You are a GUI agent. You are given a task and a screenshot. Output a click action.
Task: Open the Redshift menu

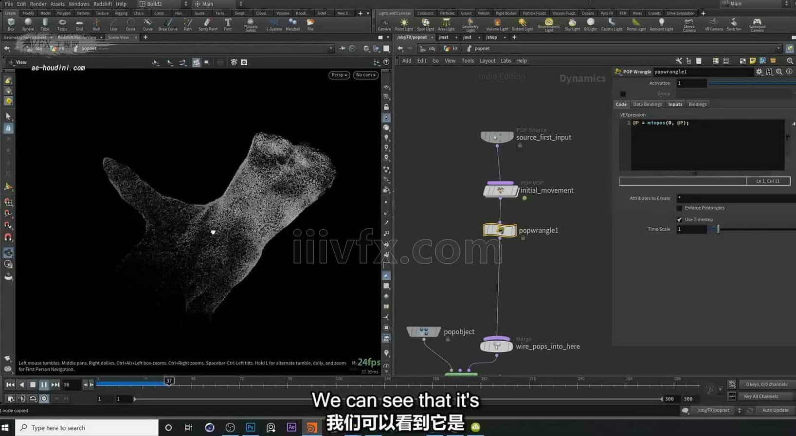pos(103,4)
